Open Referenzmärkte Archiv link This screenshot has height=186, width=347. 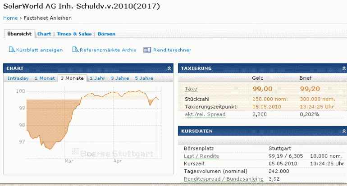tap(108, 50)
